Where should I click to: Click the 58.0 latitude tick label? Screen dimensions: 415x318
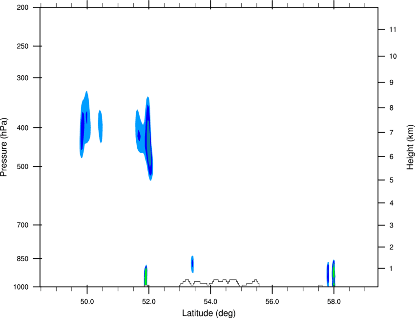pyautogui.click(x=334, y=302)
